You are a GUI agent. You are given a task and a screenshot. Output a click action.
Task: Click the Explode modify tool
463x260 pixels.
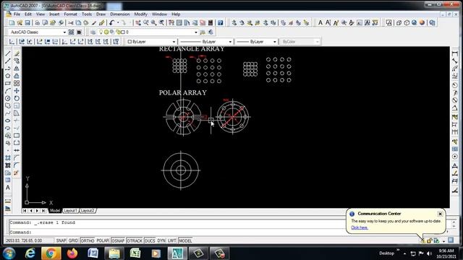tap(17, 173)
